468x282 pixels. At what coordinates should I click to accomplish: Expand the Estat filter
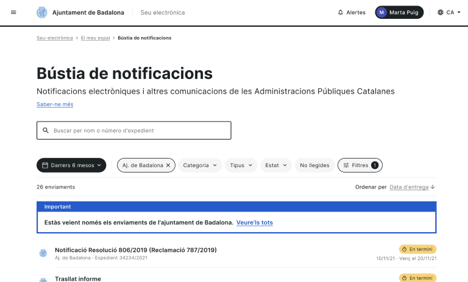[276, 165]
